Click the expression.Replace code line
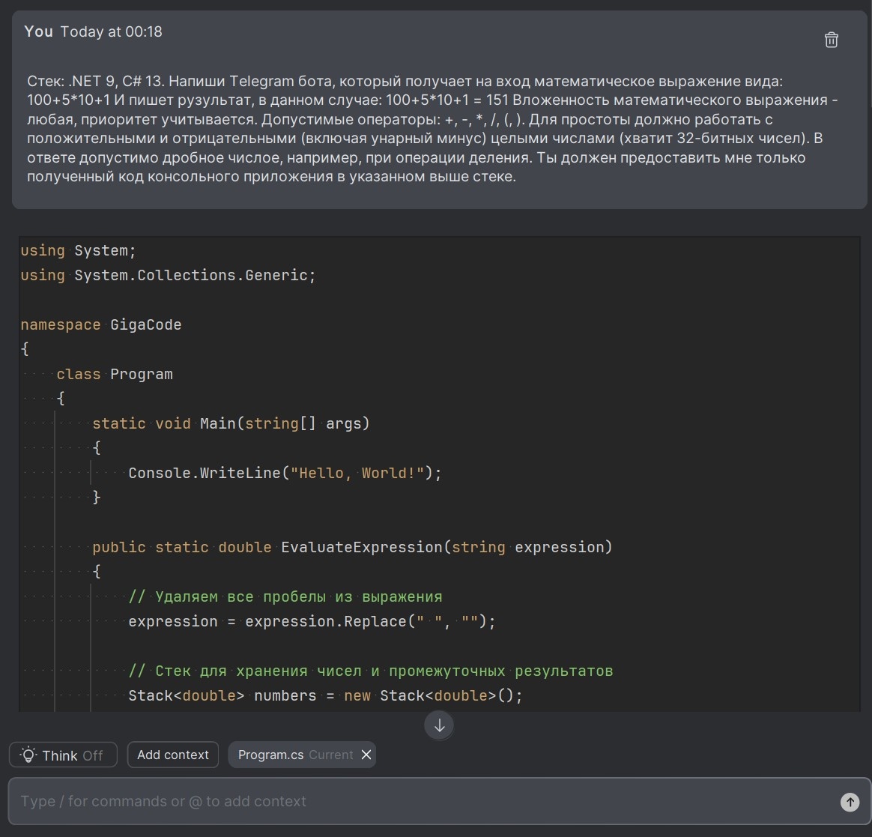The image size is (872, 837). 312,621
